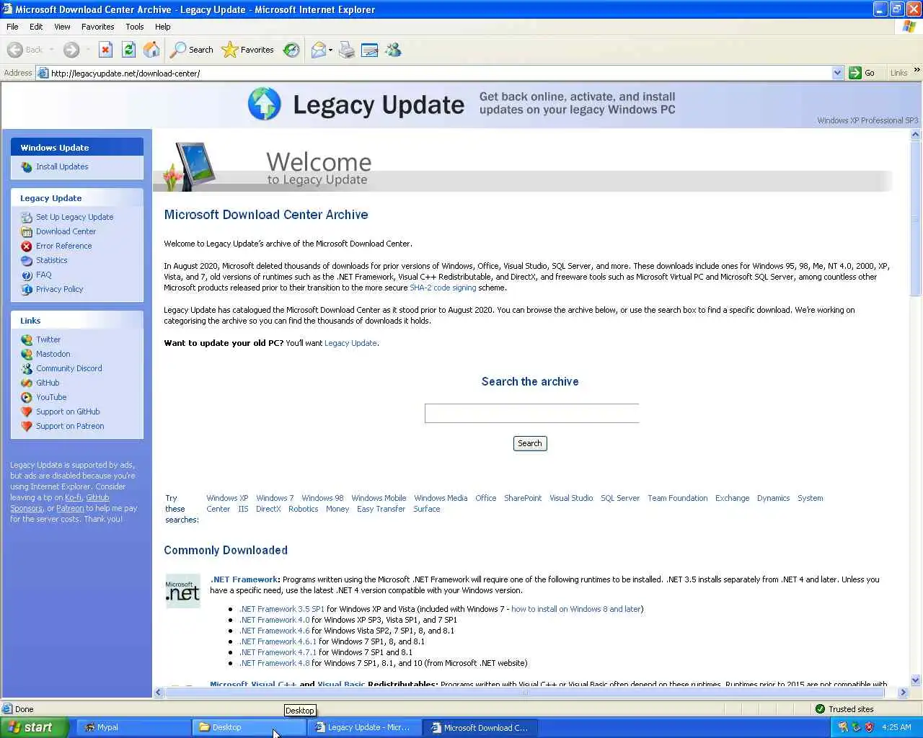Open Install Updates in sidebar

[62, 166]
